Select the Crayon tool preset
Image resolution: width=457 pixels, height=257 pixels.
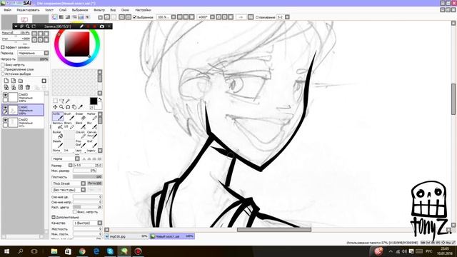[x=81, y=135]
